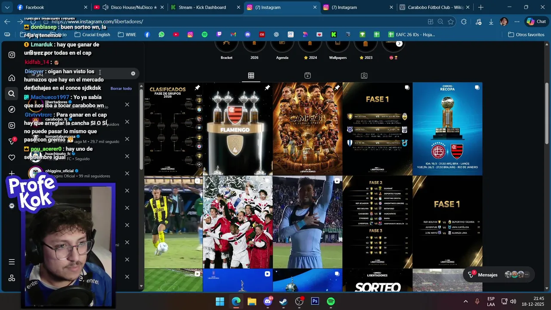The height and width of the screenshot is (310, 551).
Task: Open the 'WWE' bookmarks folder
Action: pos(127,34)
